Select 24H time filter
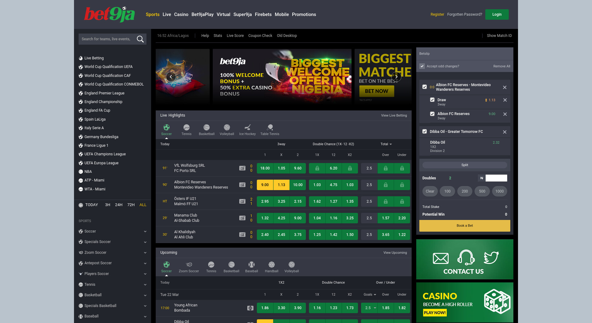The height and width of the screenshot is (323, 592). coord(119,205)
